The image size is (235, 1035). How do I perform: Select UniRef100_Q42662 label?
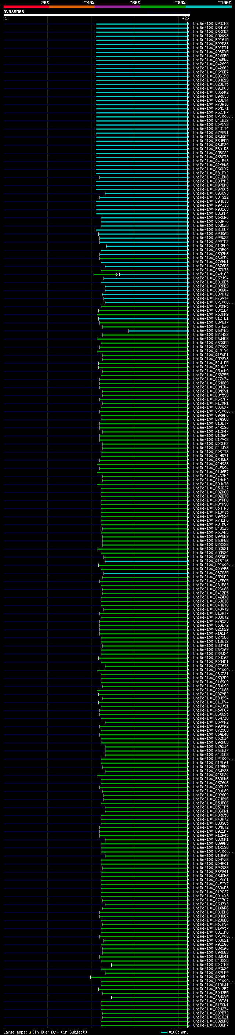pyautogui.click(x=211, y=68)
